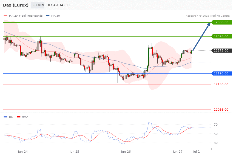Click the 12380.00 resistance price tag

(x=222, y=22)
